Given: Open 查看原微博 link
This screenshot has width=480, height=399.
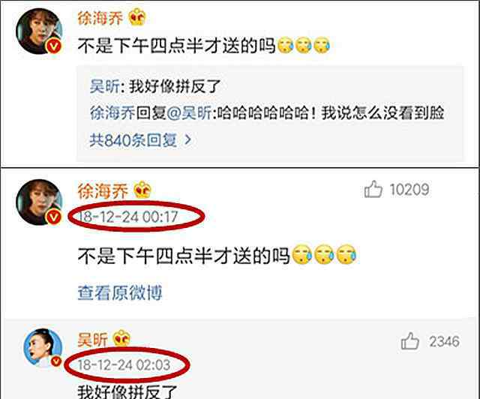Looking at the screenshot, I should (120, 292).
